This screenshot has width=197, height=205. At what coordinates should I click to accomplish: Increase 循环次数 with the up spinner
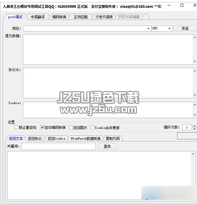[195, 126]
